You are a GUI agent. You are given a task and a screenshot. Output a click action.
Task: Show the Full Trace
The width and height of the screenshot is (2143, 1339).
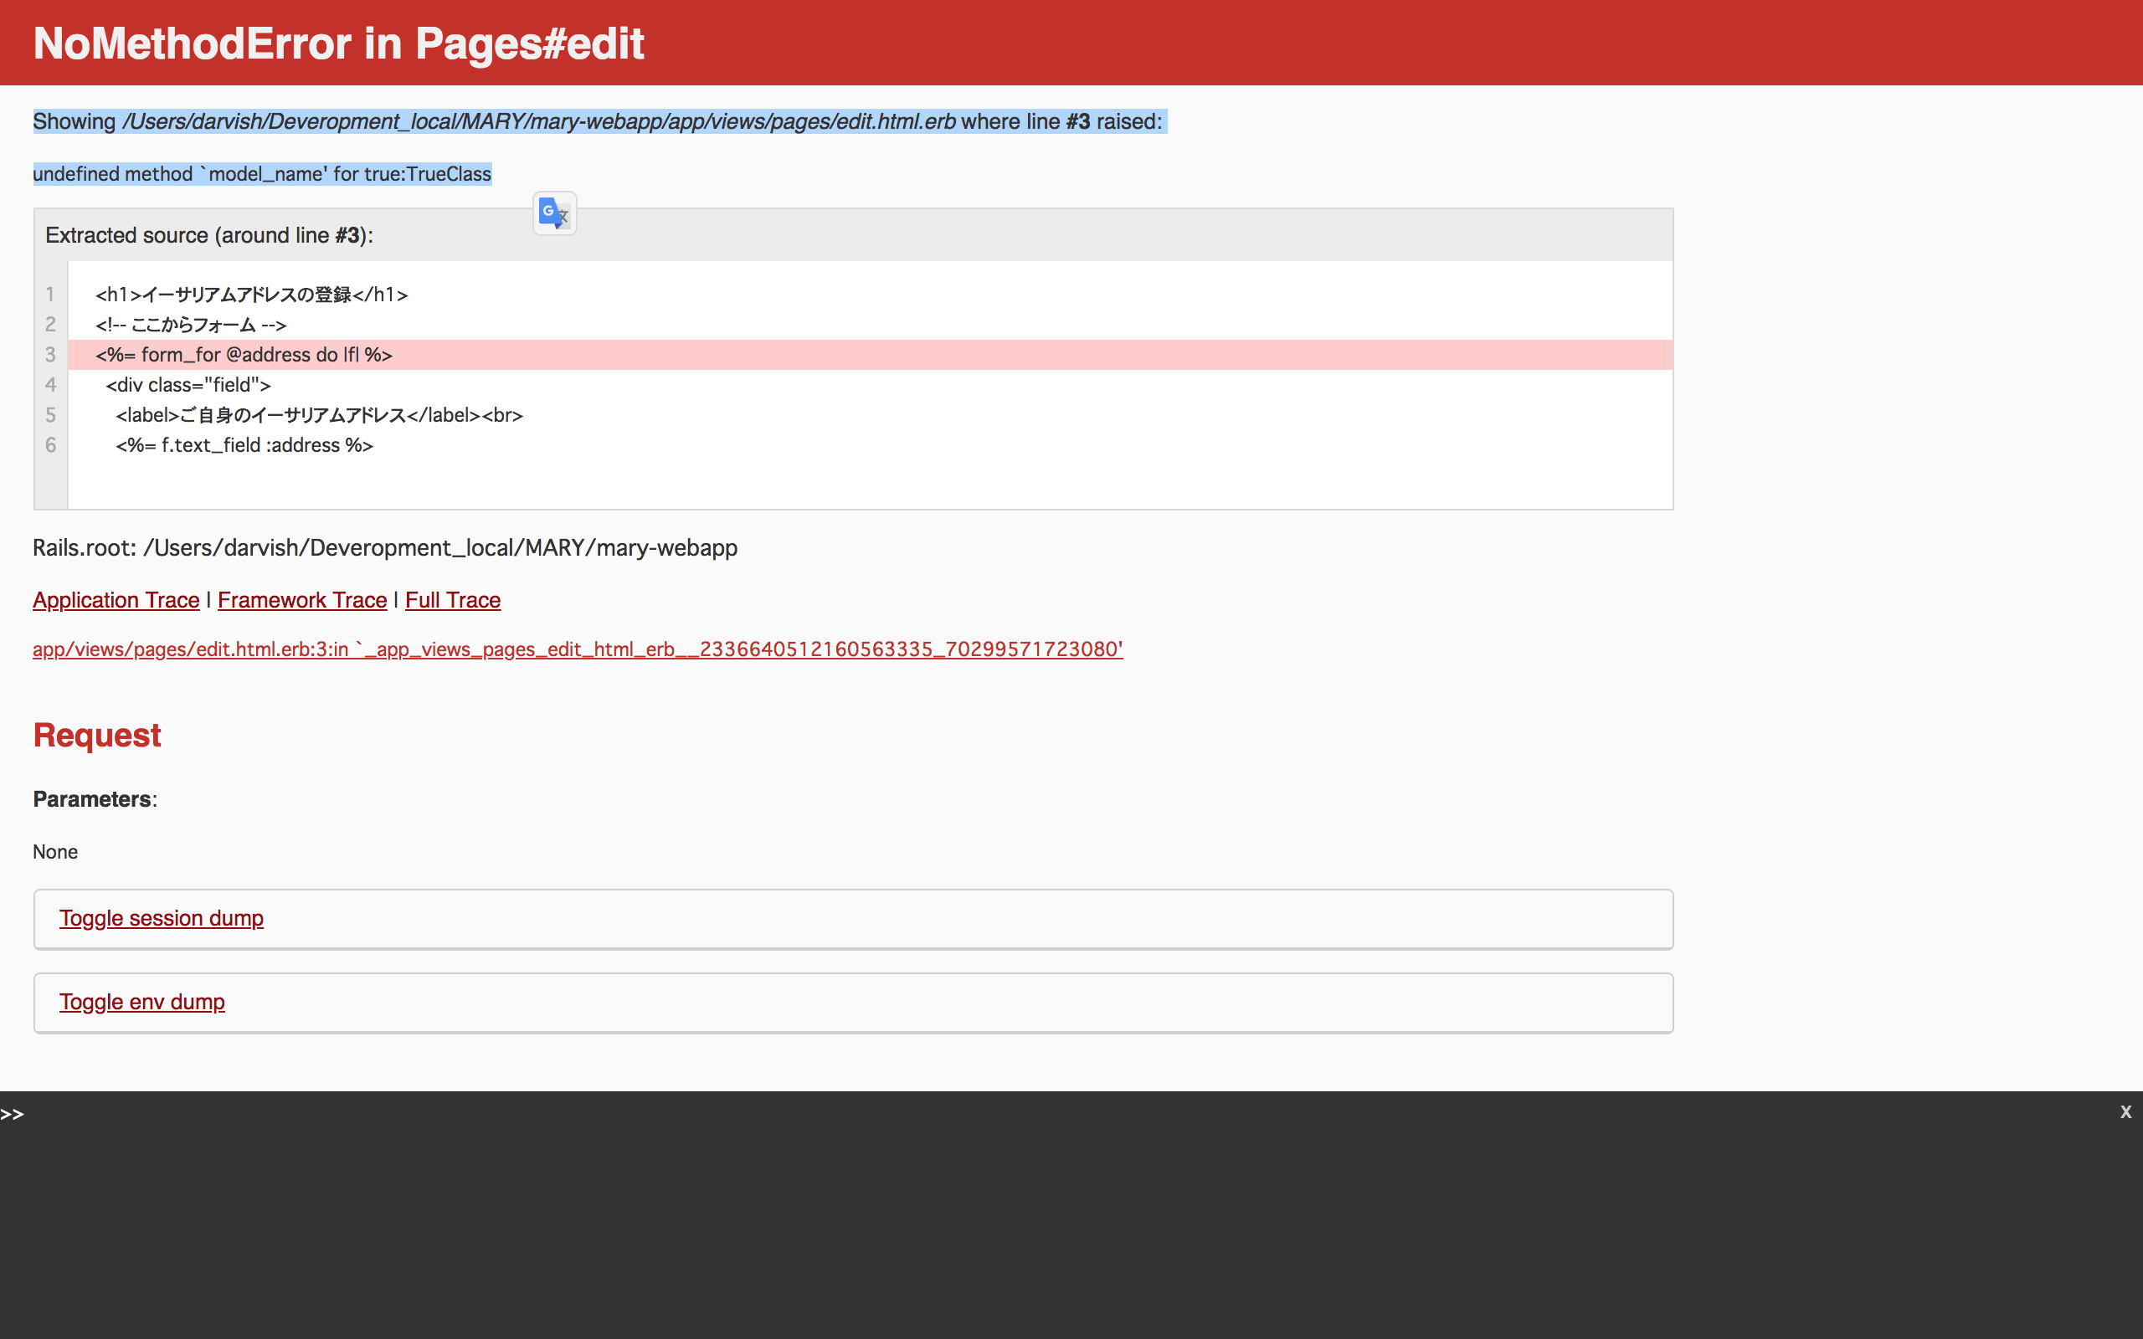(453, 600)
